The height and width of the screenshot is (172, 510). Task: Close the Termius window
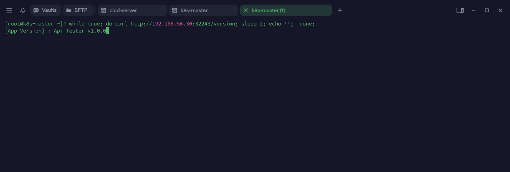tap(500, 10)
